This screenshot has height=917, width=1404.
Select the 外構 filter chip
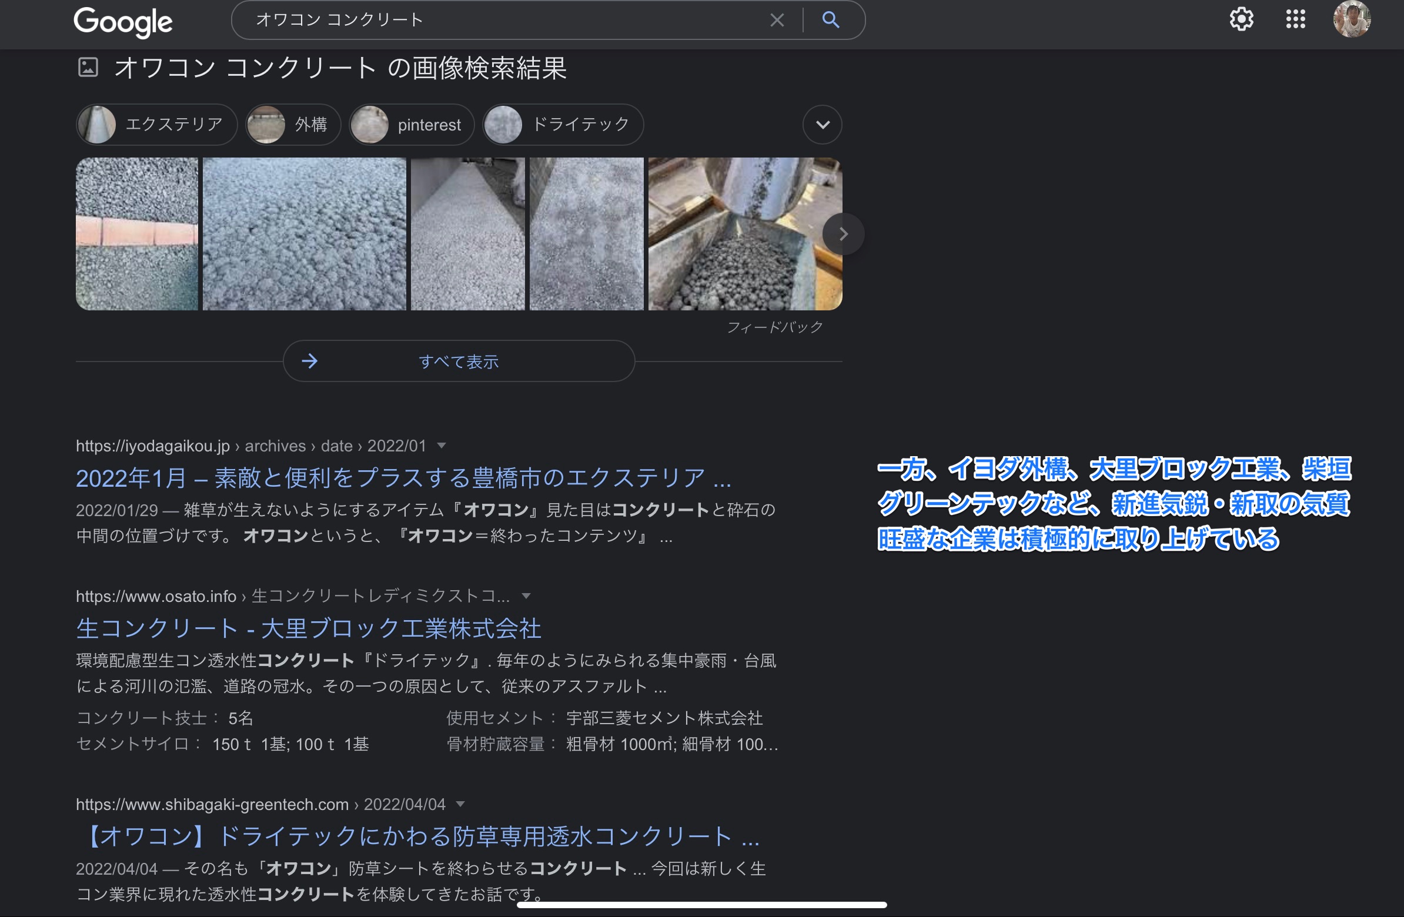(293, 125)
